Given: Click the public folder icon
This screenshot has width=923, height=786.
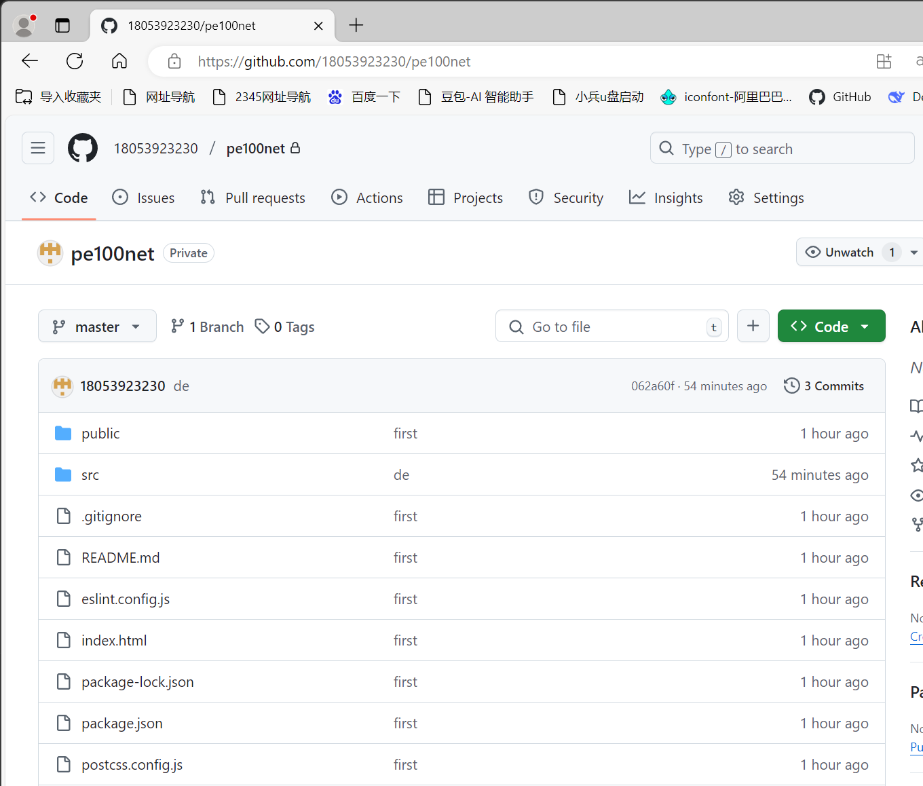Looking at the screenshot, I should coord(63,433).
